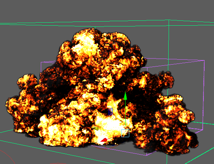Screen dimensions: 214x164
Task: Click the thin red X-axis shaft
Action: [x=114, y=137]
